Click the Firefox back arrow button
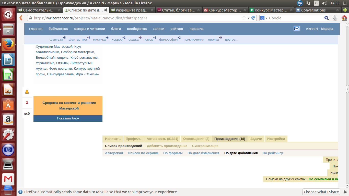 21,18
